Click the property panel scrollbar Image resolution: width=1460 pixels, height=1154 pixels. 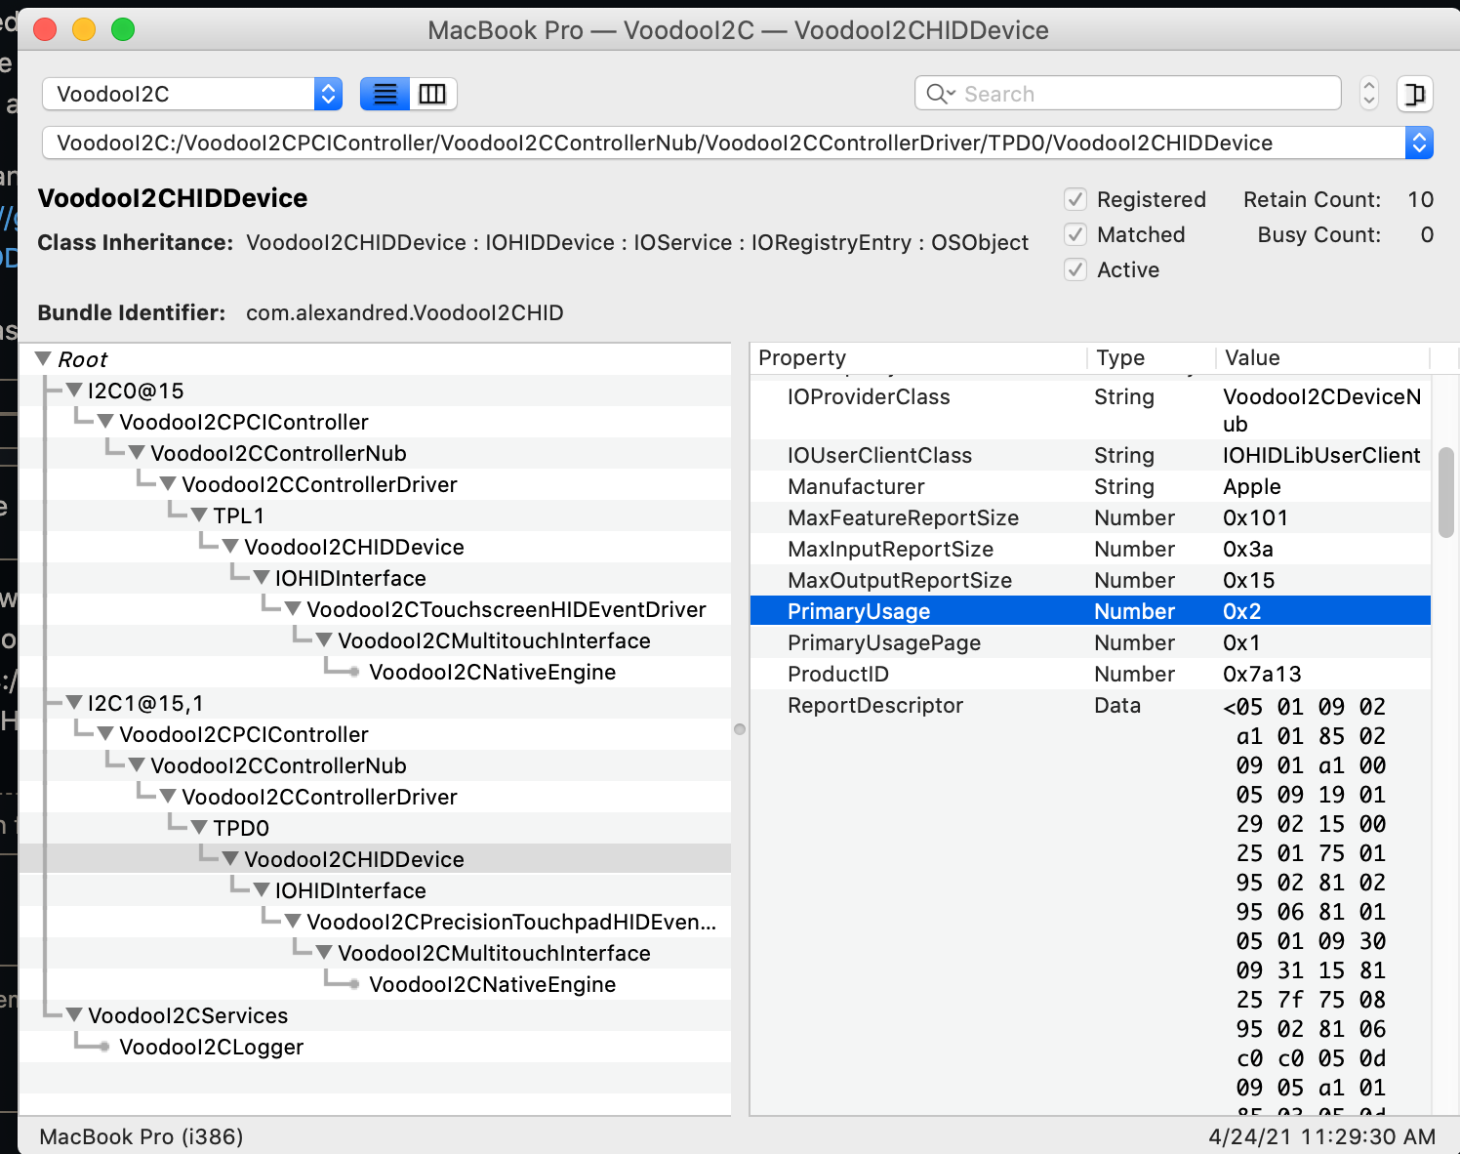[x=1445, y=493]
